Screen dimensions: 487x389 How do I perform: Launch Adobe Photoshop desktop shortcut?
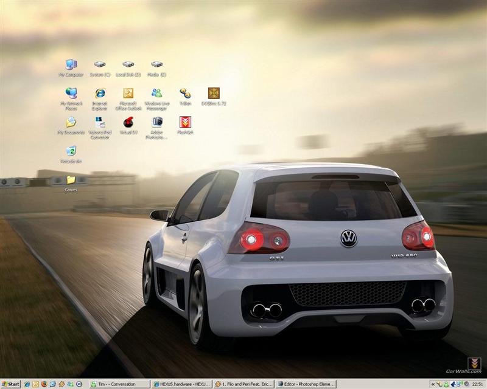(157, 128)
